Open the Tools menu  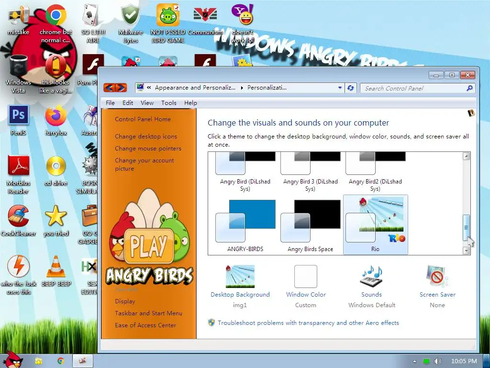169,103
